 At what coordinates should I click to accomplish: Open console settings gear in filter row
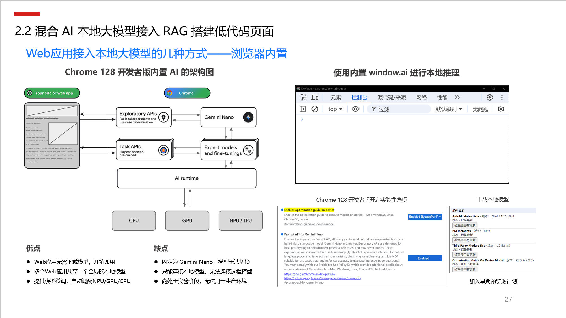[501, 109]
